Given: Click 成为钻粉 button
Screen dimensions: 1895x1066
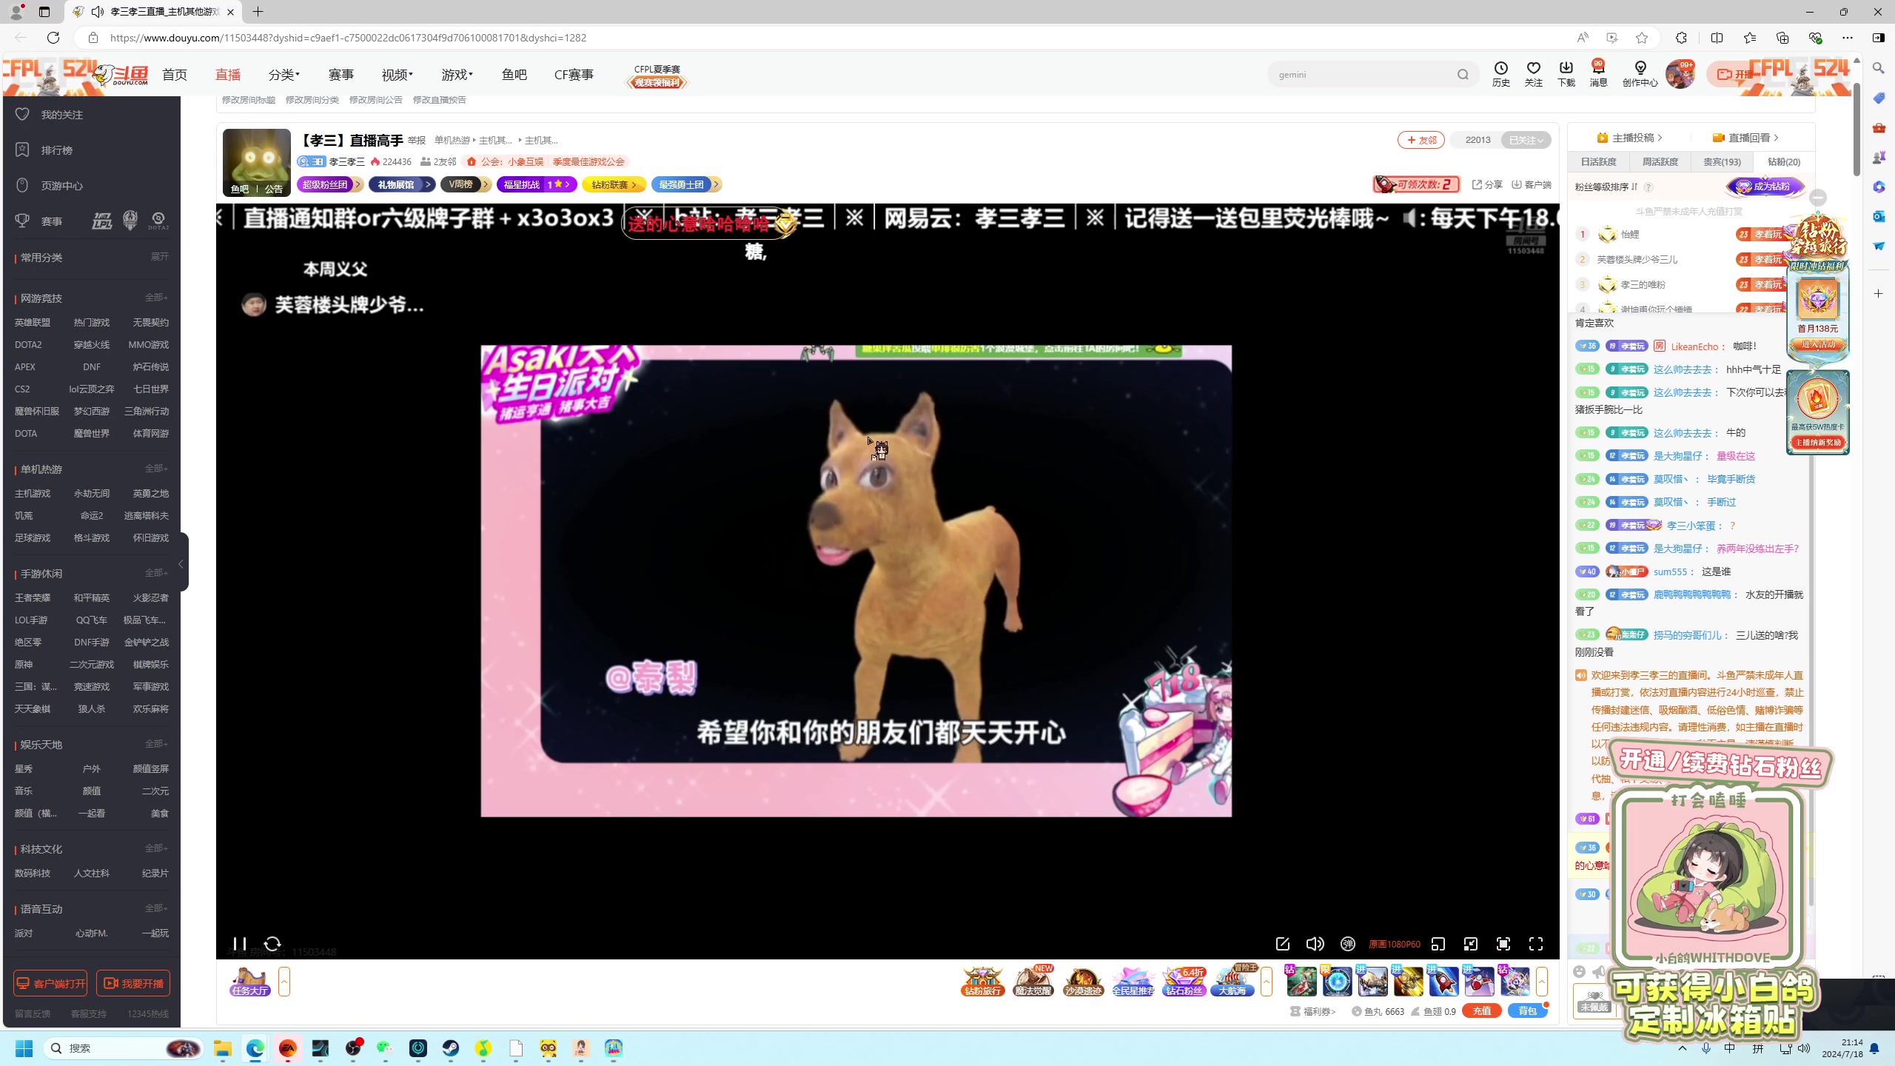Looking at the screenshot, I should (x=1765, y=187).
